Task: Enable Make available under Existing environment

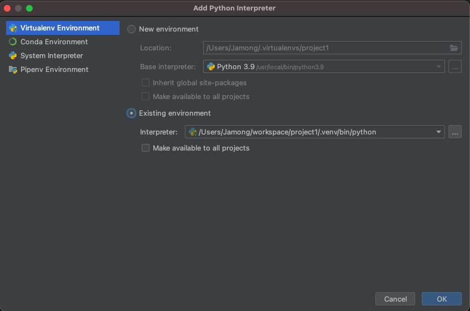Action: (x=146, y=148)
